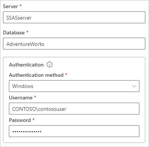Click the "Server" label text
149x147 pixels.
(x=10, y=6)
